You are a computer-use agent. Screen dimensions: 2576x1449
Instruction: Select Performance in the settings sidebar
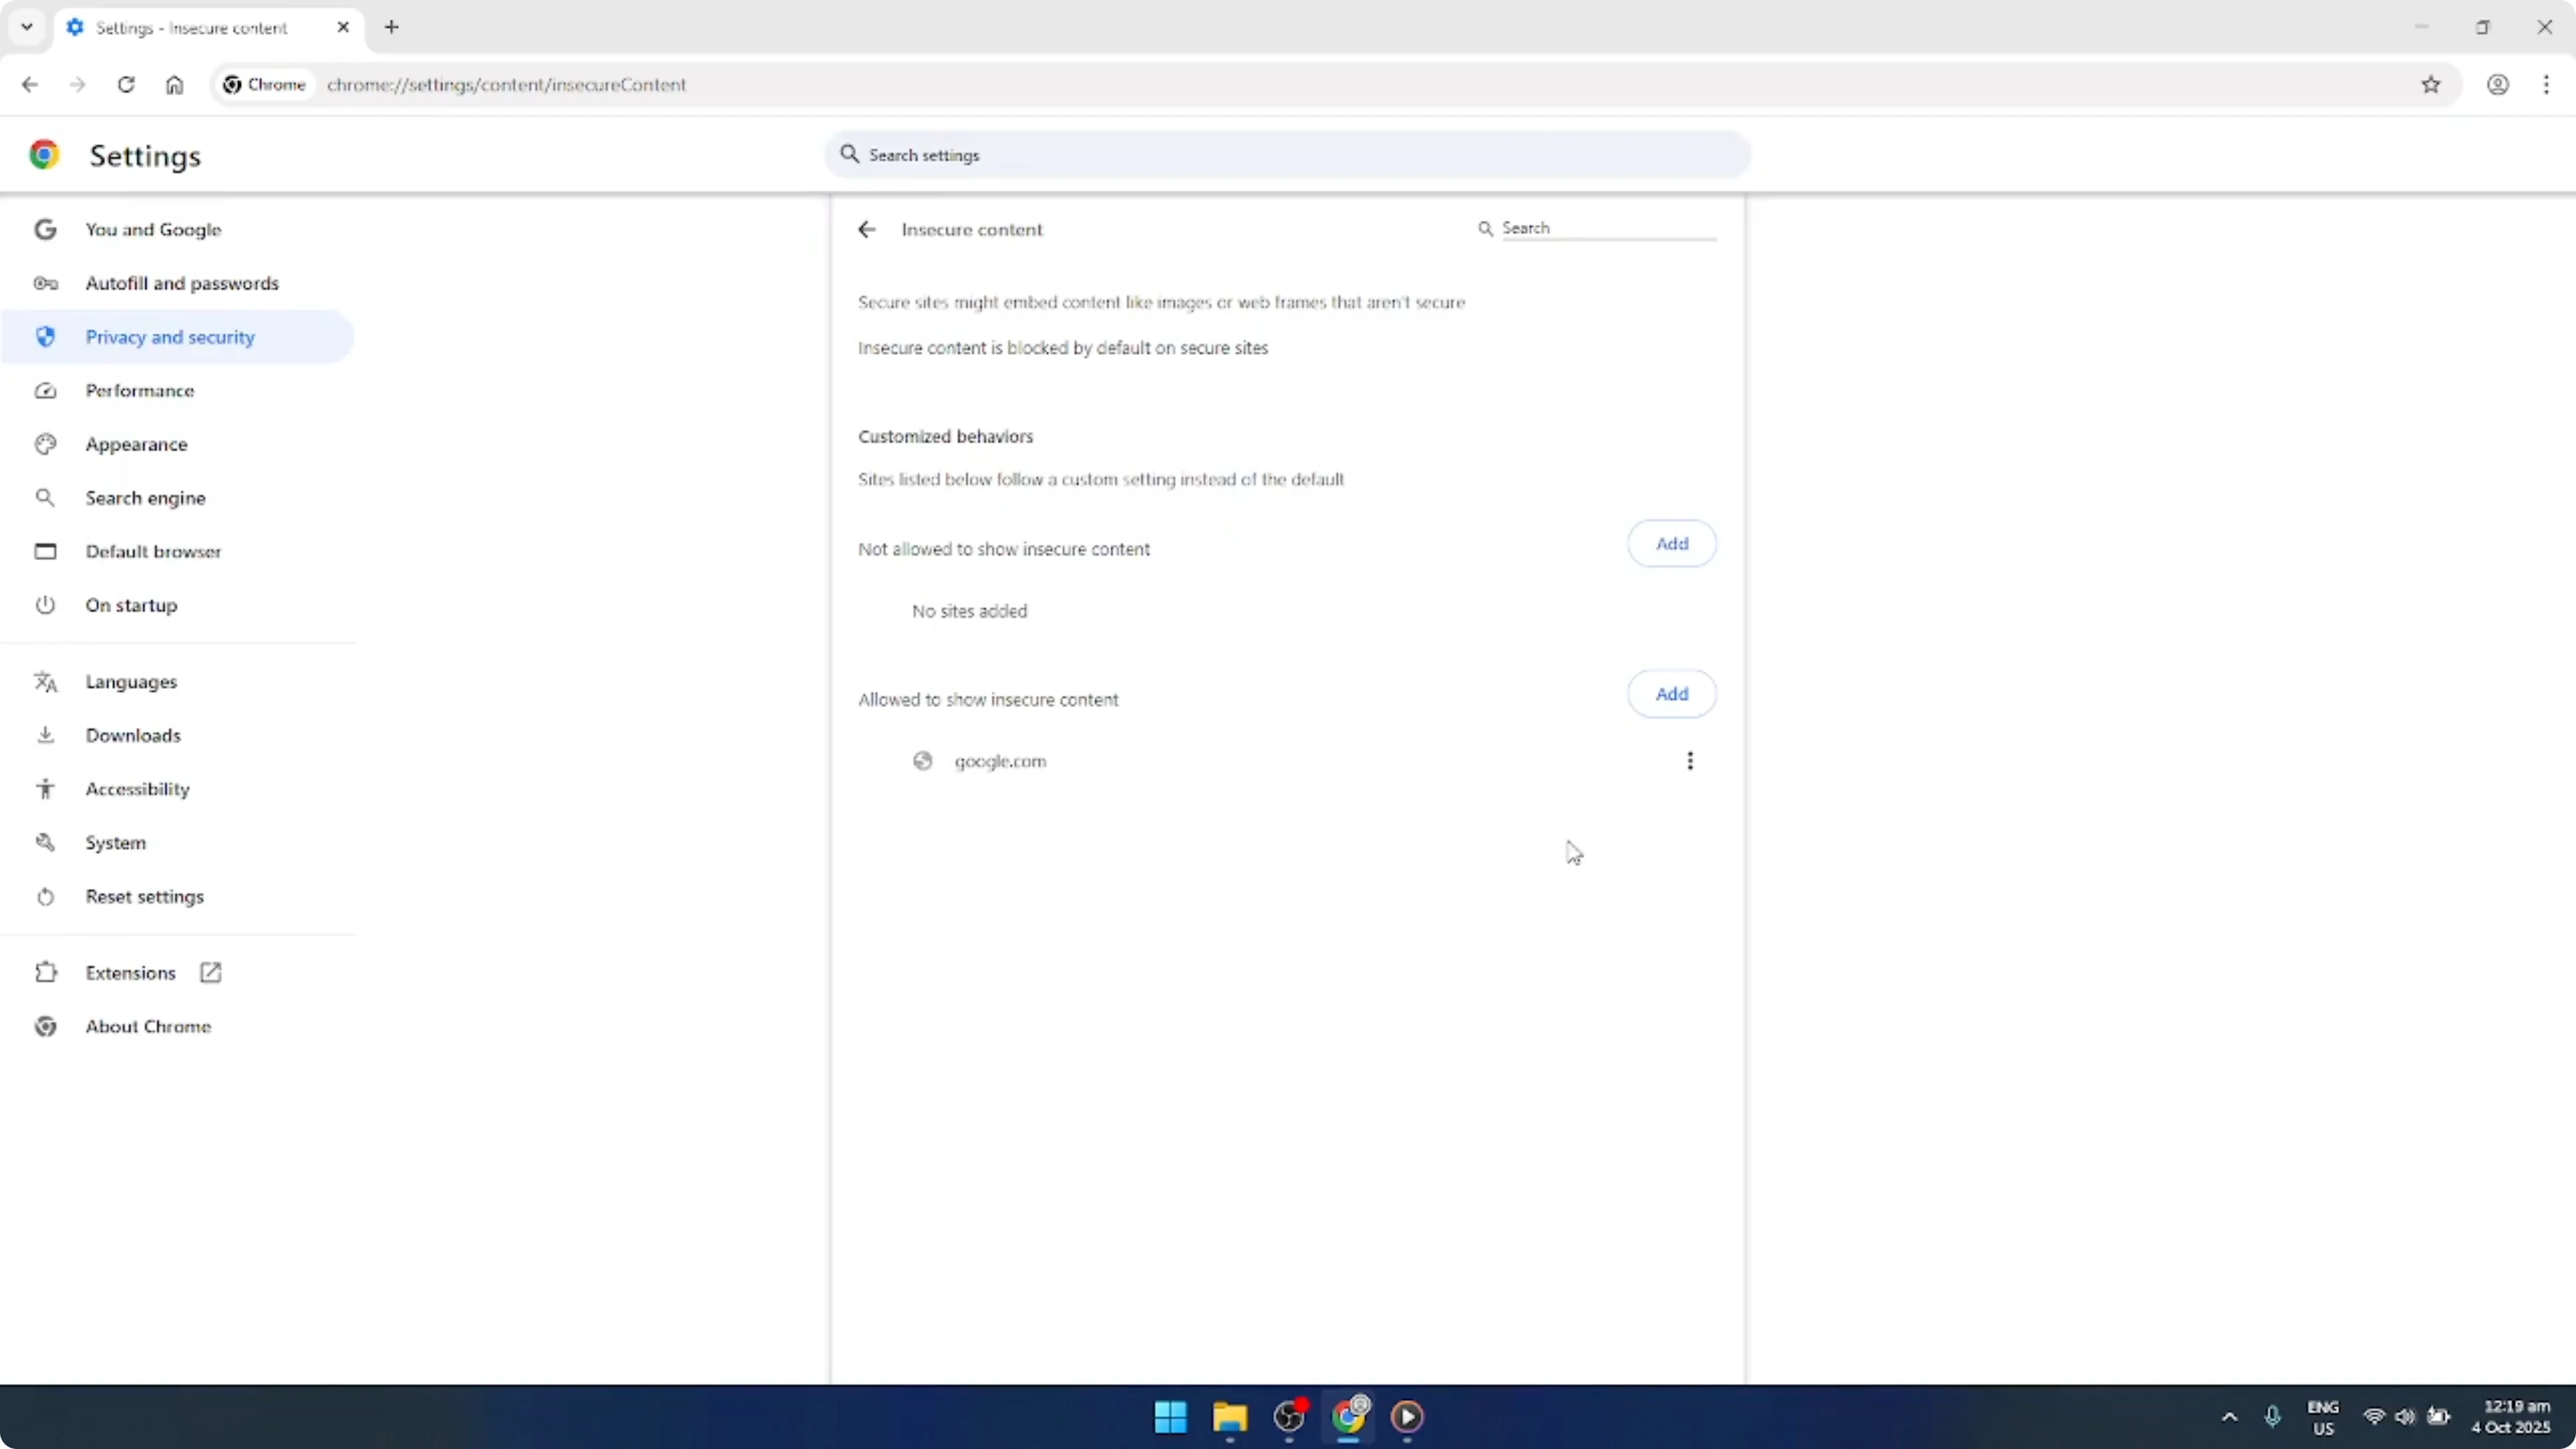pos(140,391)
